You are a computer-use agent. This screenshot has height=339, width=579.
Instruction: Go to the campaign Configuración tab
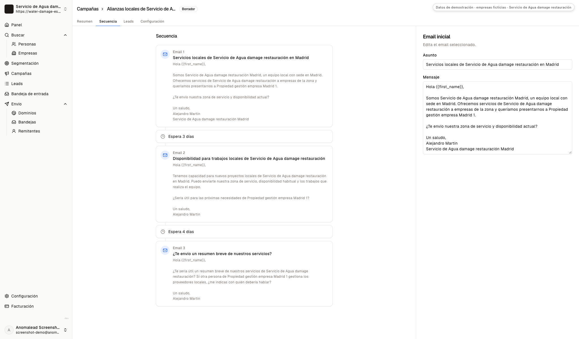[x=152, y=21]
